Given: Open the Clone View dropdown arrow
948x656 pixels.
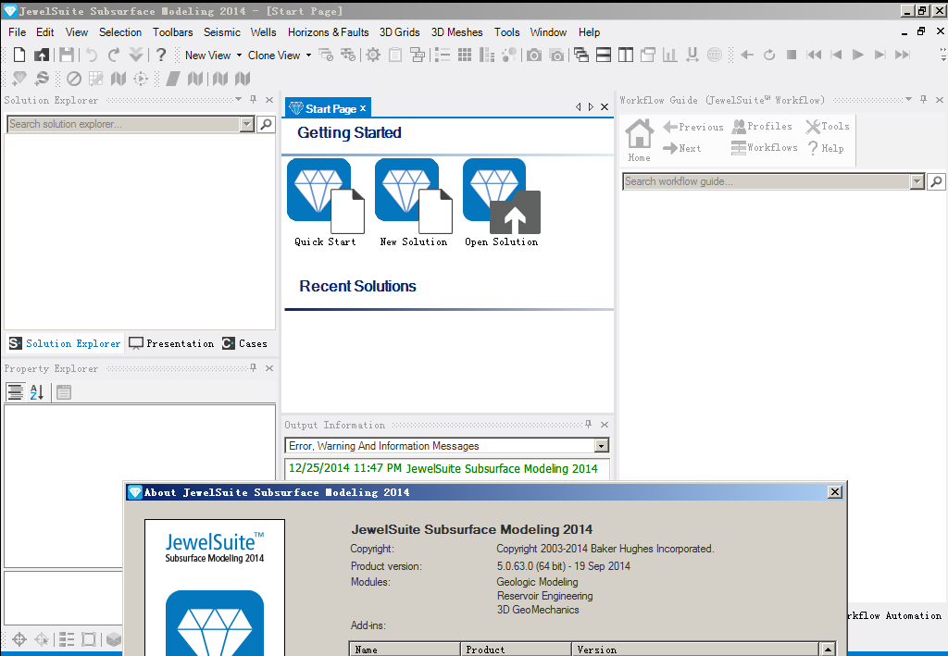Looking at the screenshot, I should point(308,55).
